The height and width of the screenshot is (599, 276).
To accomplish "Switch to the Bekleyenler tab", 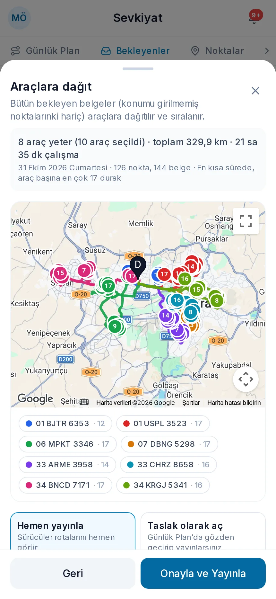I will pos(135,51).
